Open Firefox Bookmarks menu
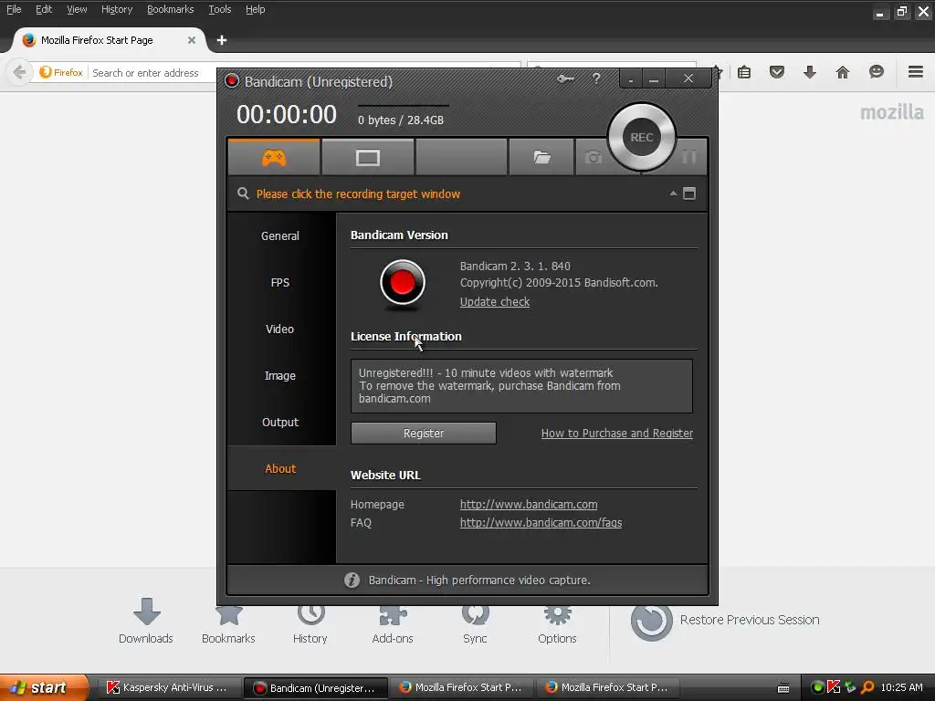Viewport: 935px width, 701px height. (171, 9)
